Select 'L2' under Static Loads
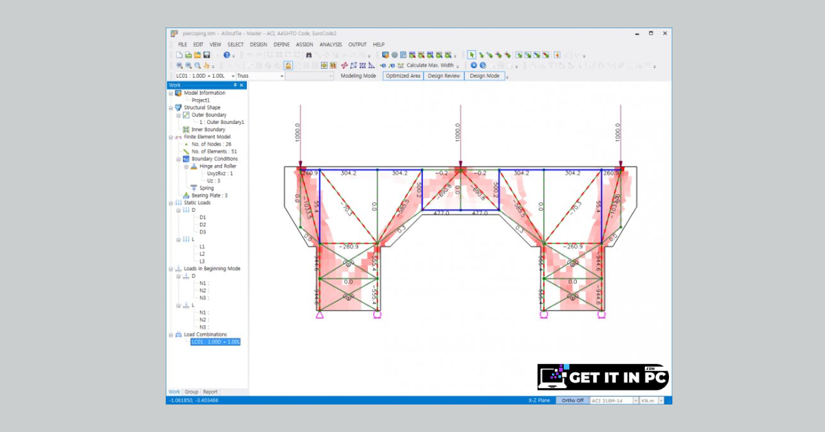Image resolution: width=825 pixels, height=432 pixels. (202, 254)
